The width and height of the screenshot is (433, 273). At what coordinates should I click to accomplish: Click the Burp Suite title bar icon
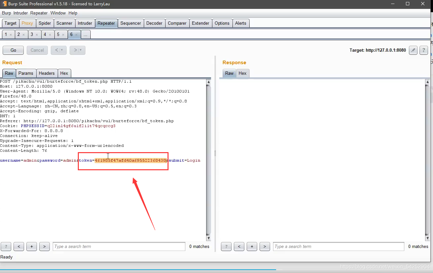(4, 4)
